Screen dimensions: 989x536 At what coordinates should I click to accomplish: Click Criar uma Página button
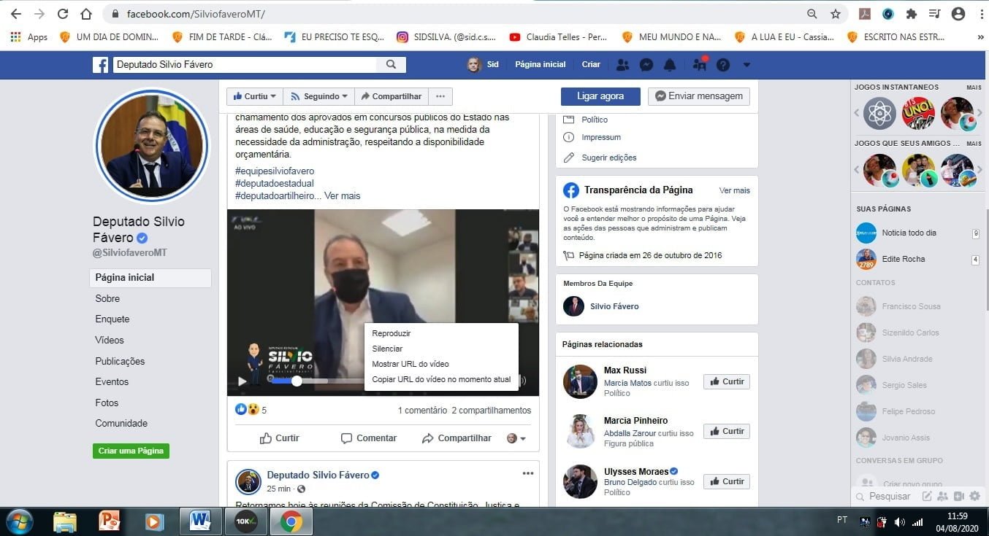(x=131, y=451)
